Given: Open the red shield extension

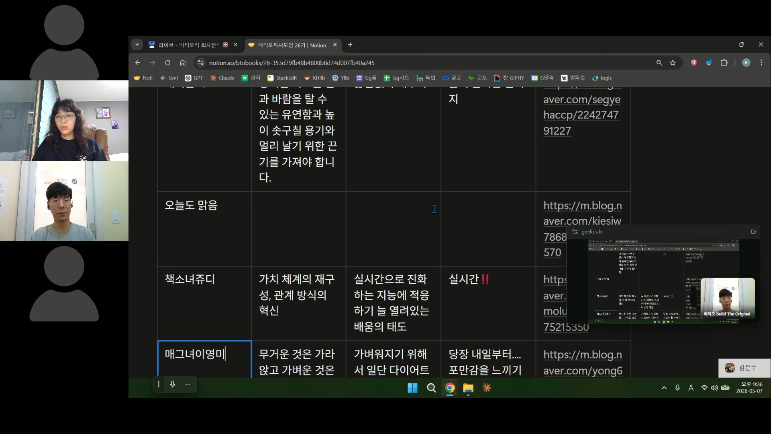Looking at the screenshot, I should coord(693,63).
